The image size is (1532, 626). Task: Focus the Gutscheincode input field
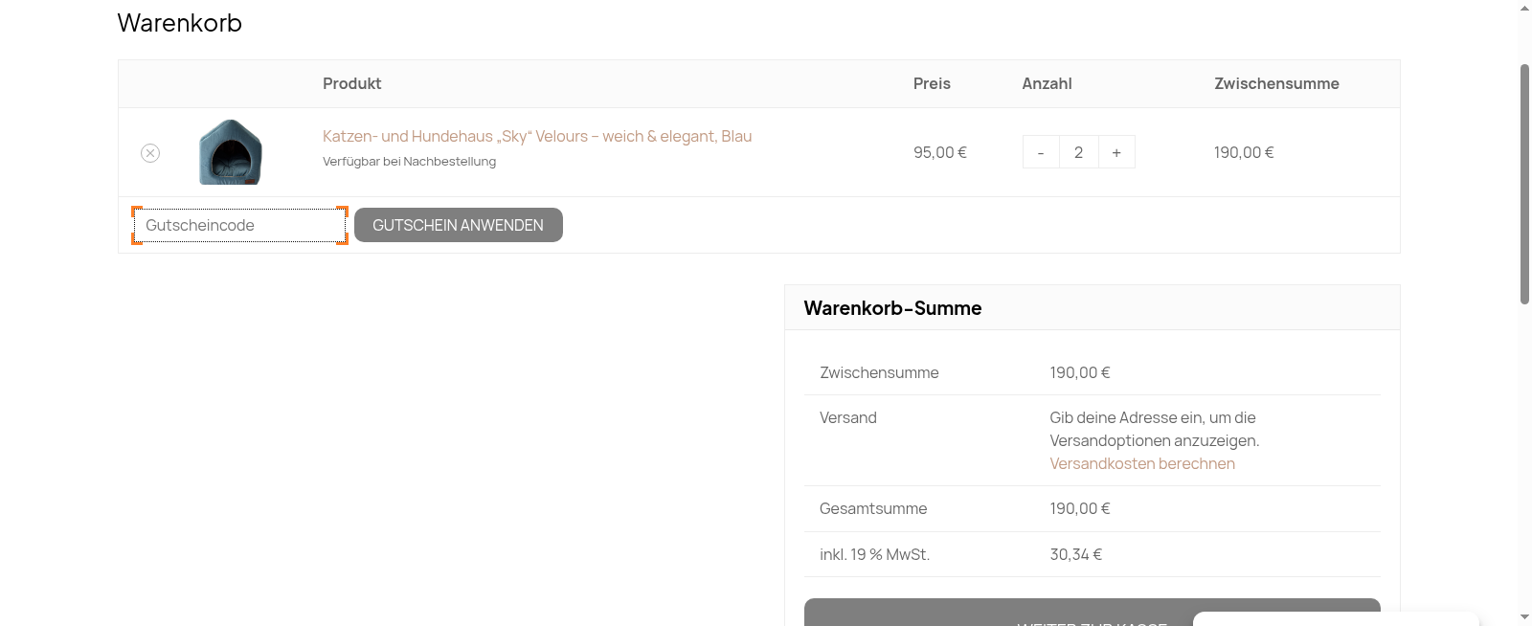(239, 225)
